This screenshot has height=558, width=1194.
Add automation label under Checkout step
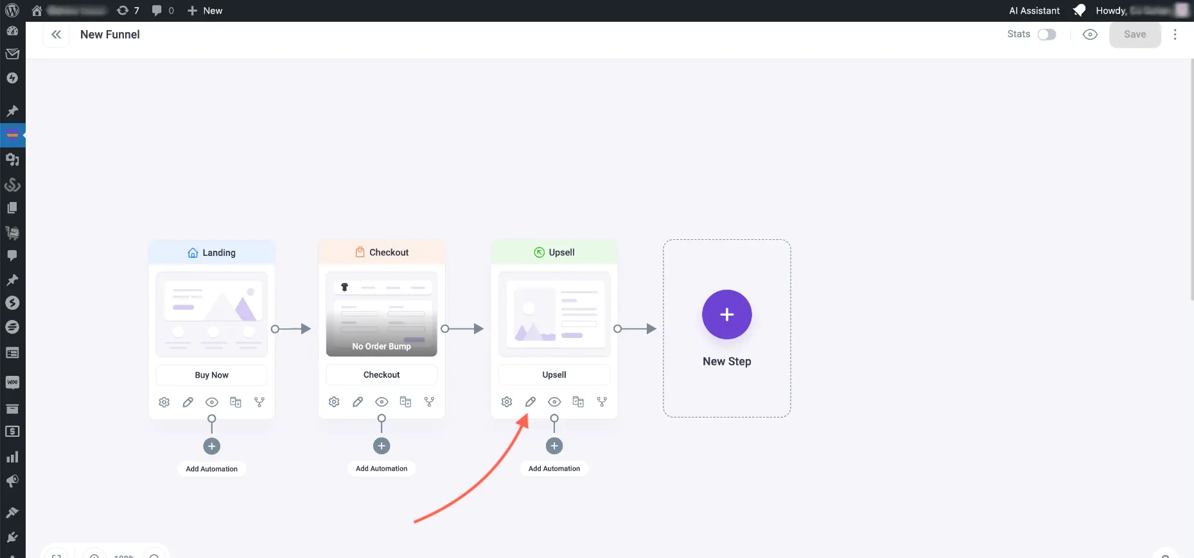(382, 468)
